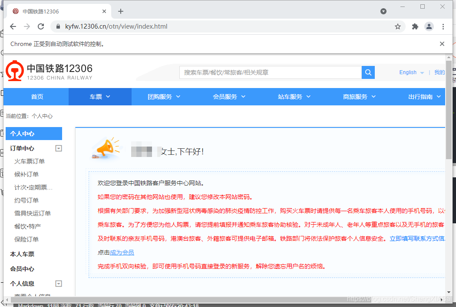
Task: Open 本人车票 in sidebar
Action: coord(22,254)
